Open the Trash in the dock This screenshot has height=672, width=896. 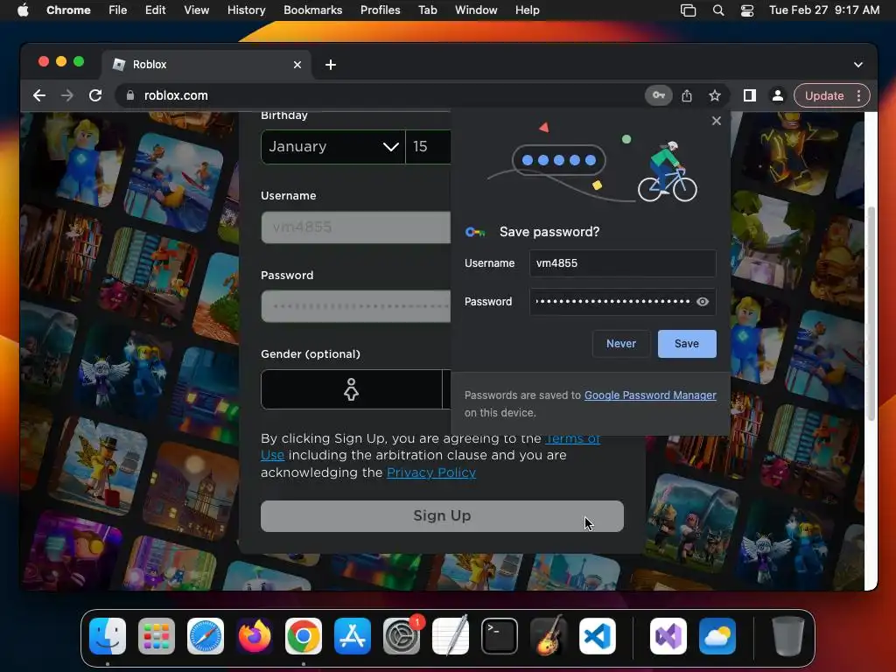click(788, 636)
